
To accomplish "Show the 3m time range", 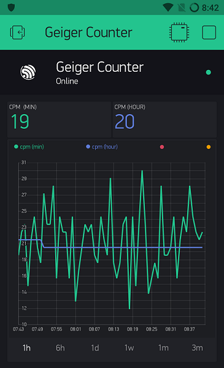I will 197,348.
